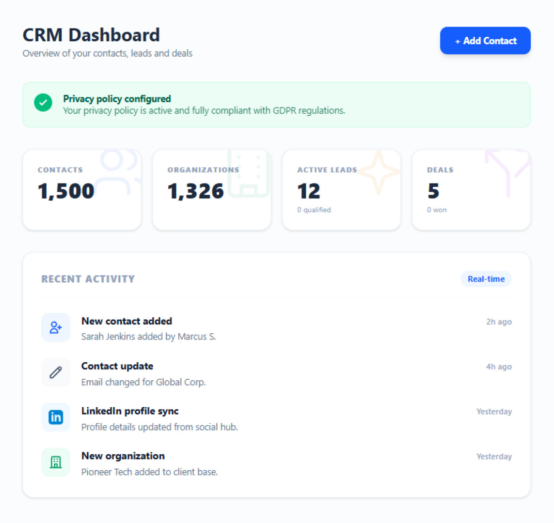Image resolution: width=554 pixels, height=523 pixels.
Task: Click the faded people icon on Contacts card
Action: pos(116,172)
